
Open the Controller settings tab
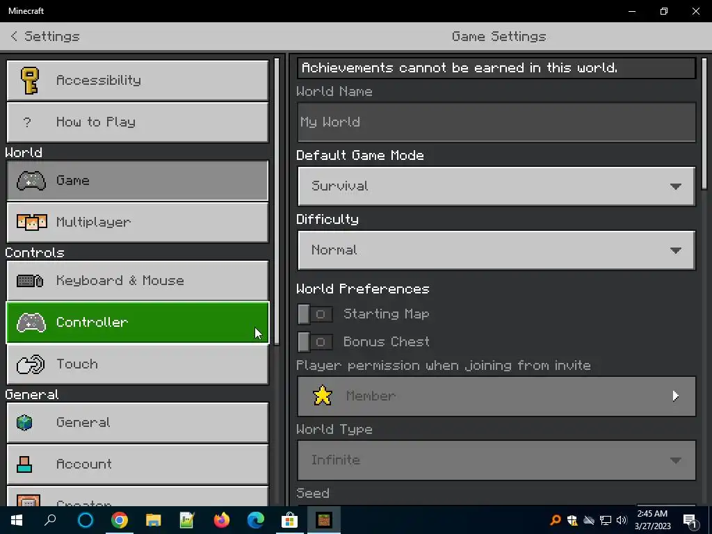click(x=138, y=323)
